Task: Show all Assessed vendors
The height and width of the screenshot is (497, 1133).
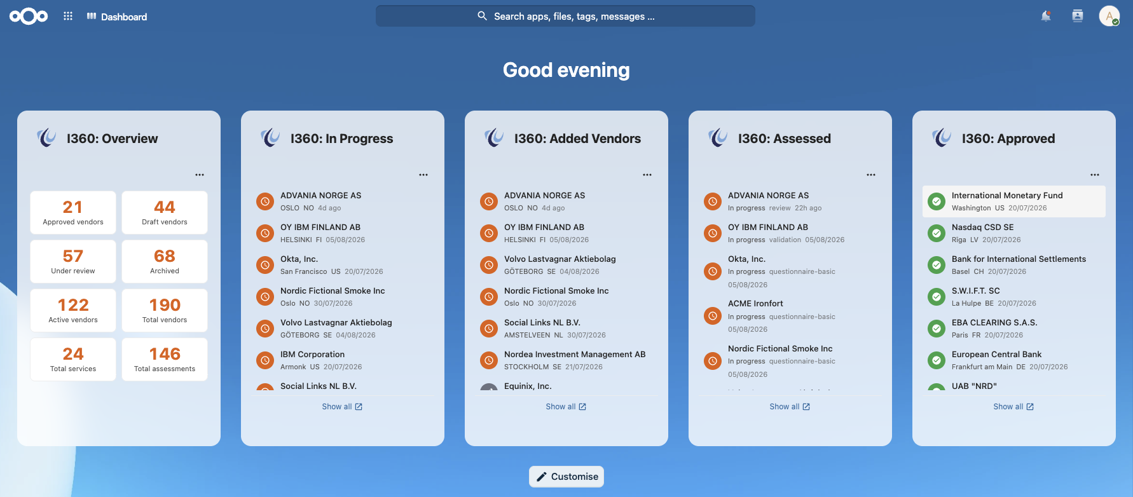Action: [x=790, y=407]
